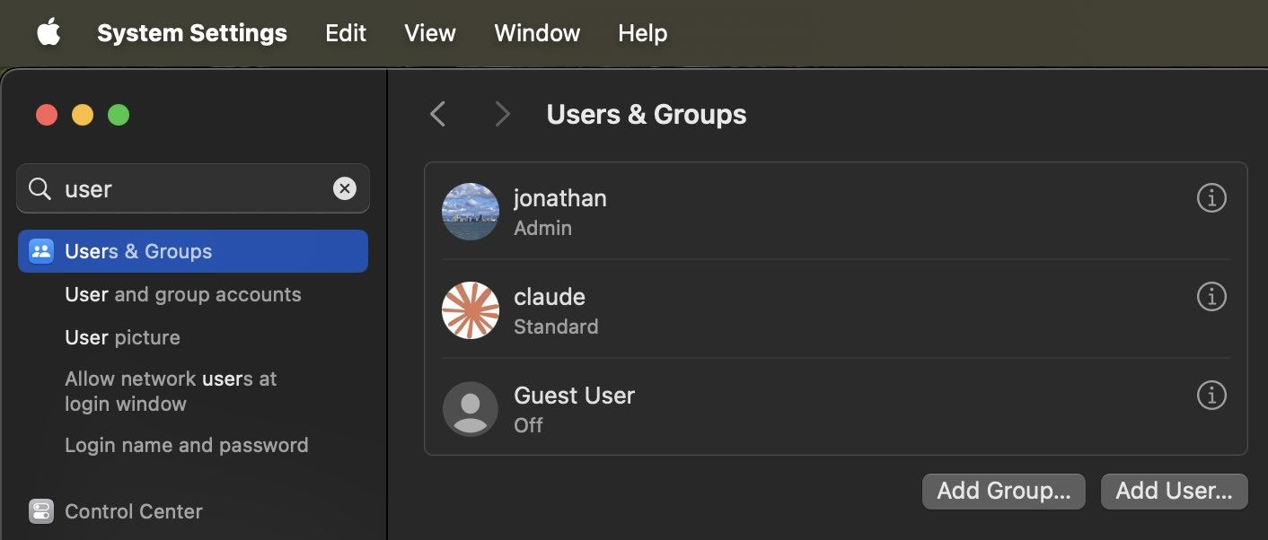This screenshot has width=1268, height=540.
Task: Open the View menu
Action: [430, 33]
